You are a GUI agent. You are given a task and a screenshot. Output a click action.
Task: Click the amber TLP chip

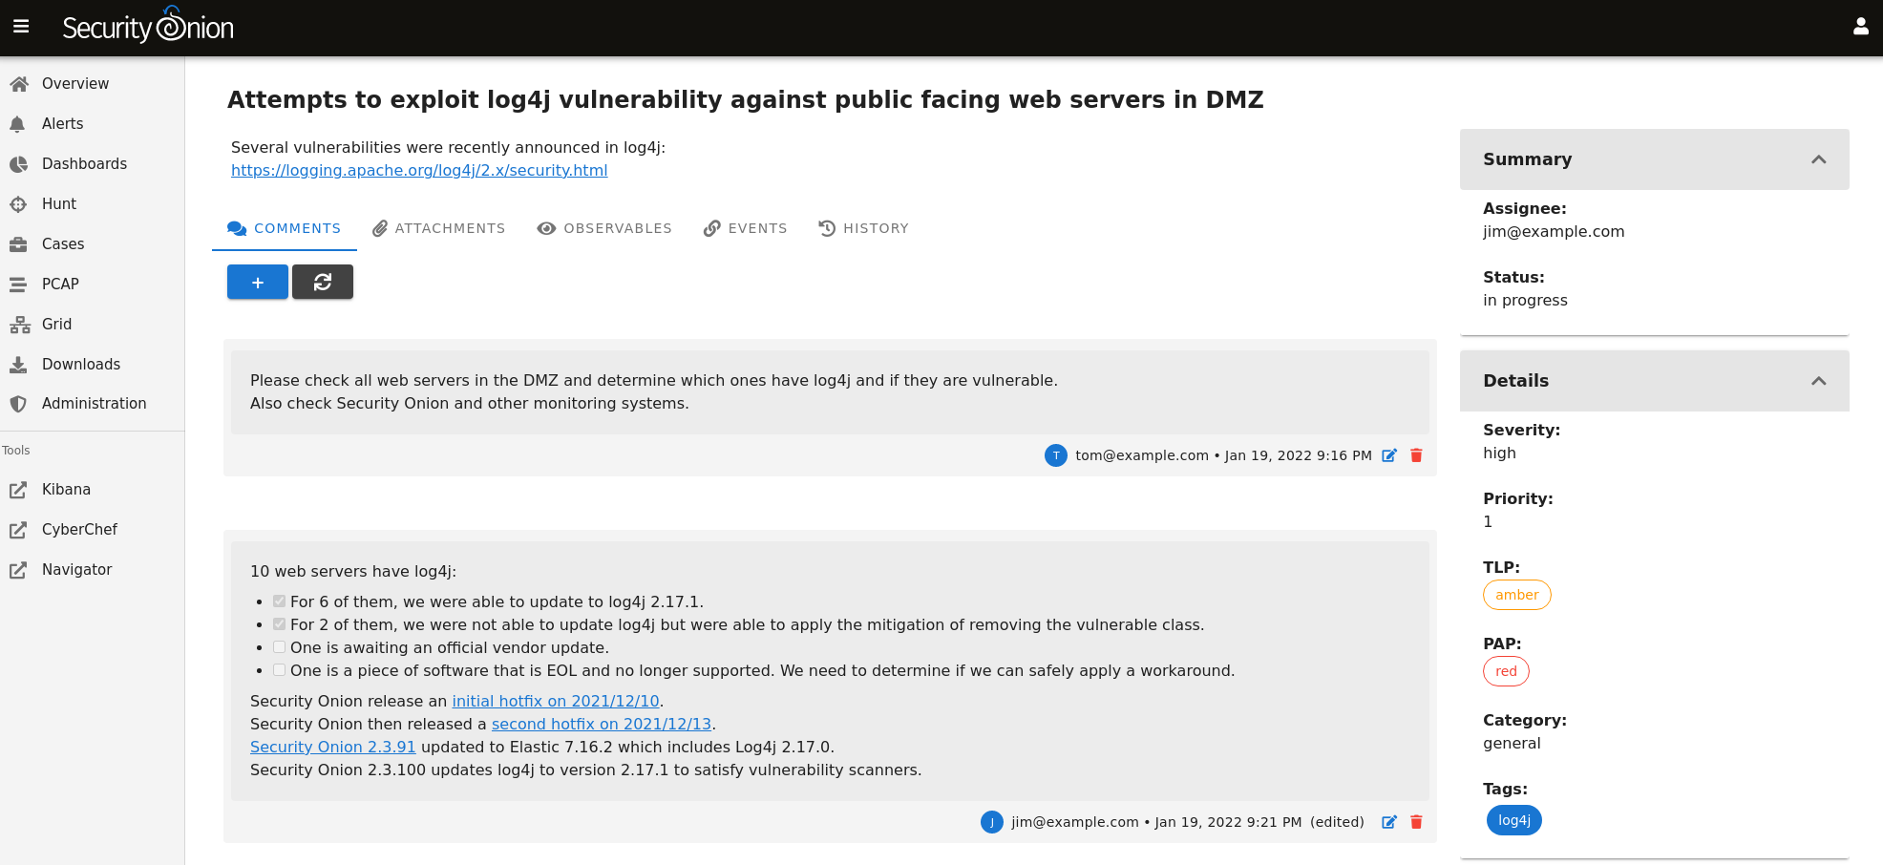[1516, 595]
